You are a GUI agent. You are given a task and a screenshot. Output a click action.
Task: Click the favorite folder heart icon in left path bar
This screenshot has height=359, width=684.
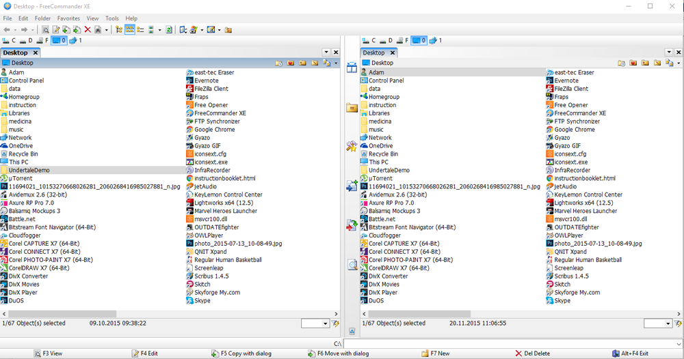pos(291,63)
